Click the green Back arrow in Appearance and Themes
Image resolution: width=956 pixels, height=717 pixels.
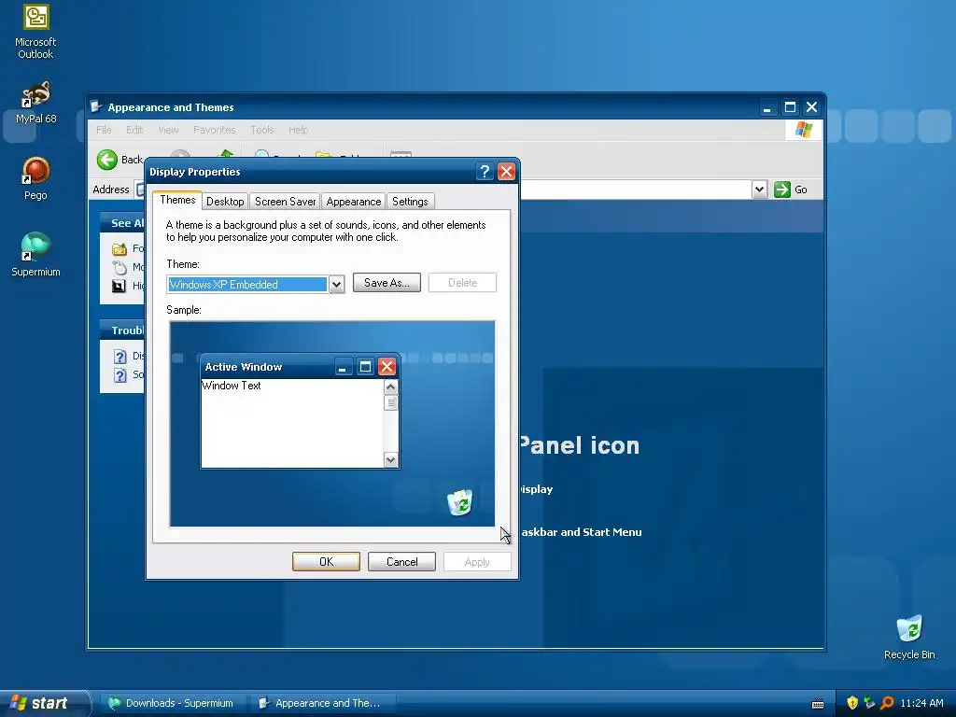tap(106, 160)
